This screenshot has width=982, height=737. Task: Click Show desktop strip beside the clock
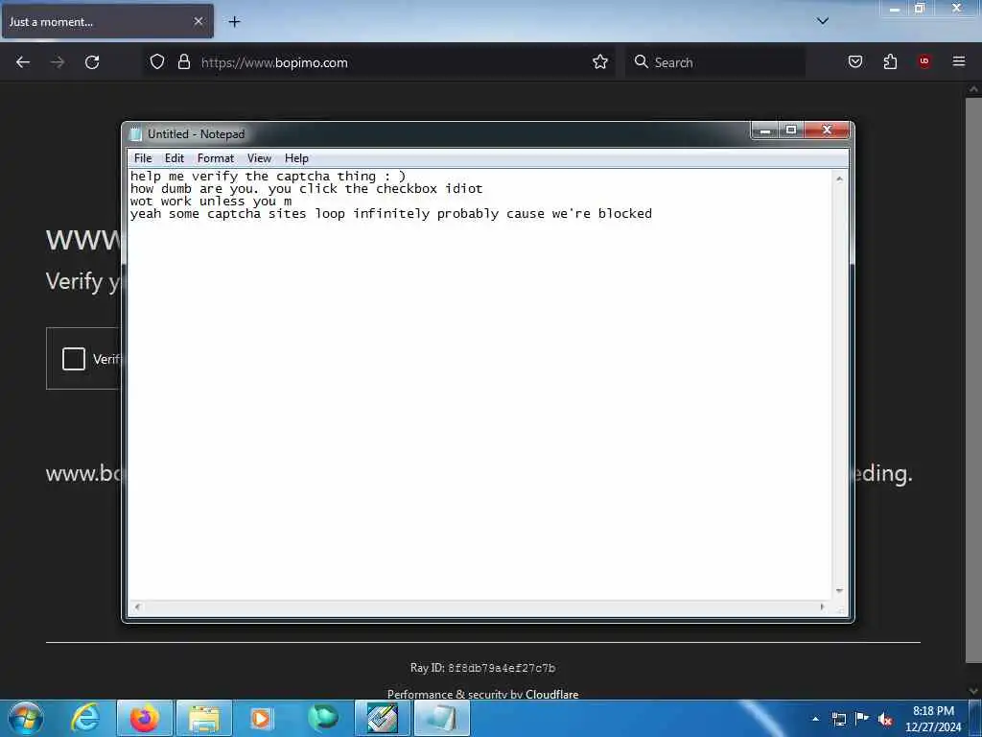(975, 719)
